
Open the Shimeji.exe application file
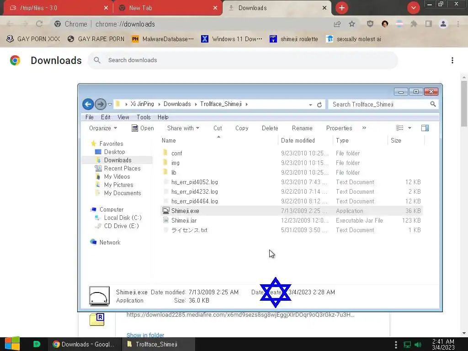pyautogui.click(x=185, y=211)
